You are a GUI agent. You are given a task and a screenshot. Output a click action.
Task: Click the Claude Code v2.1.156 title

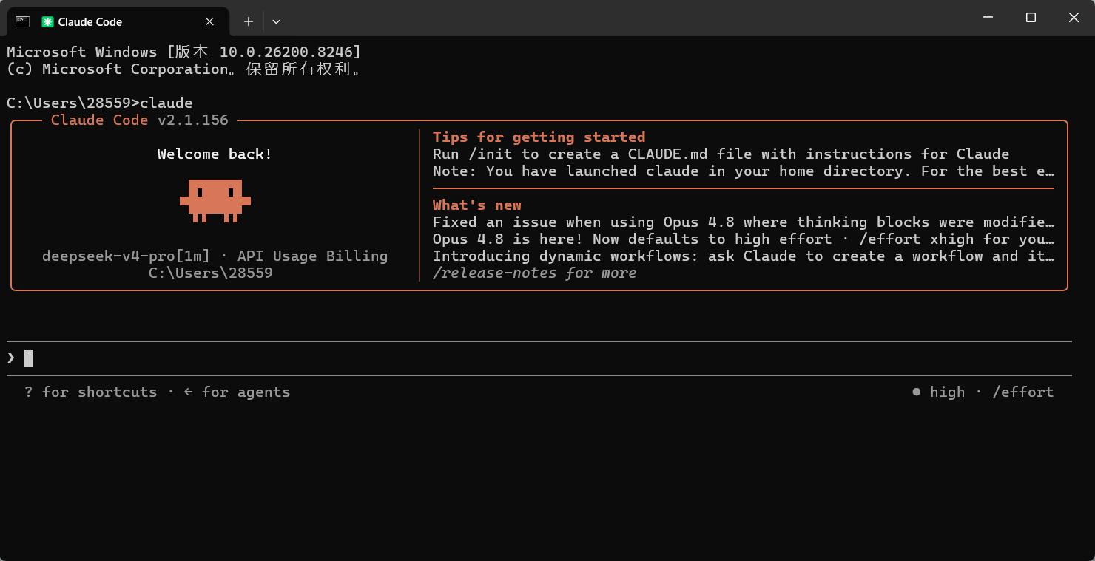pos(140,120)
